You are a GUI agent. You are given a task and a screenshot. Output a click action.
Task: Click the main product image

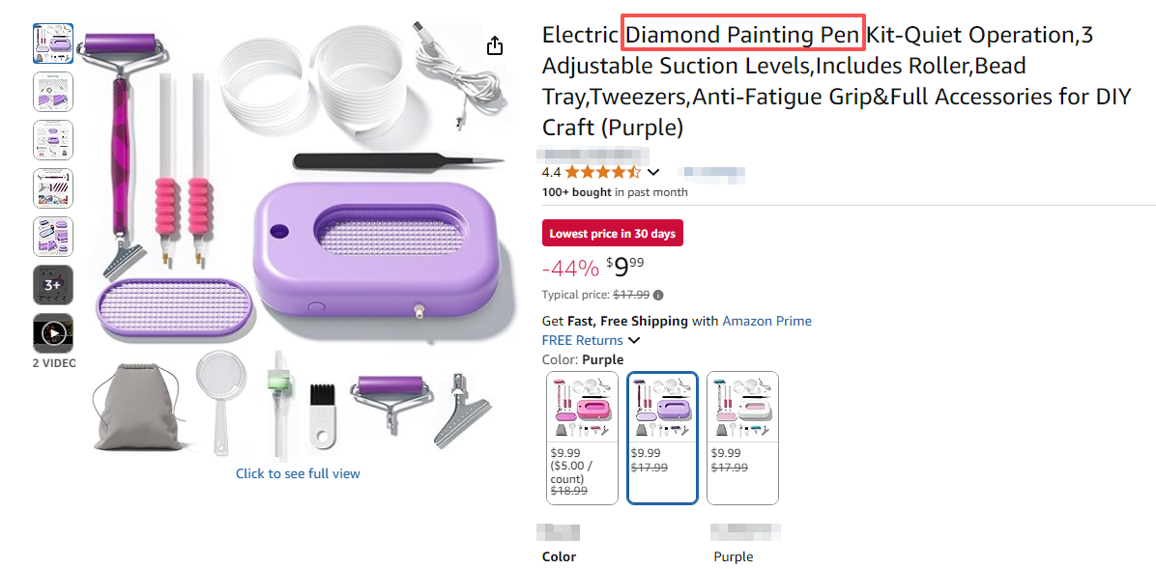coord(298,242)
